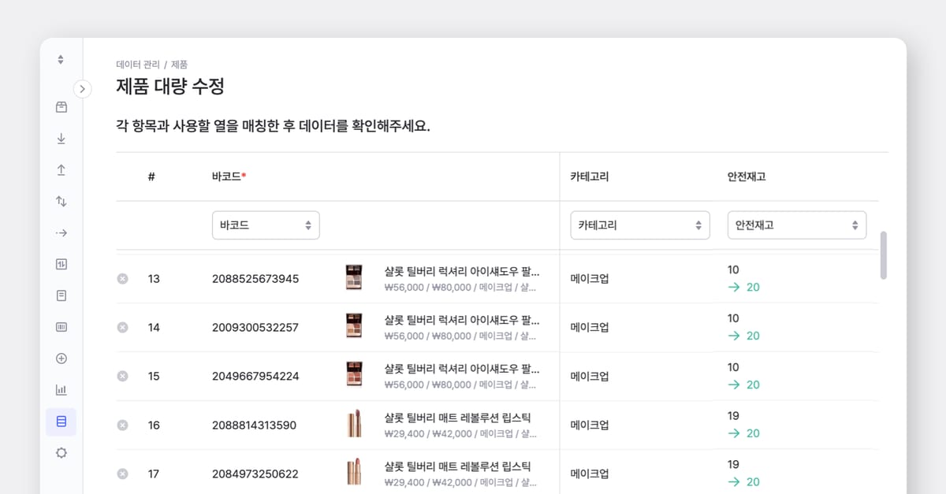
Task: Select the upload icon in the sidebar
Action: coord(61,169)
